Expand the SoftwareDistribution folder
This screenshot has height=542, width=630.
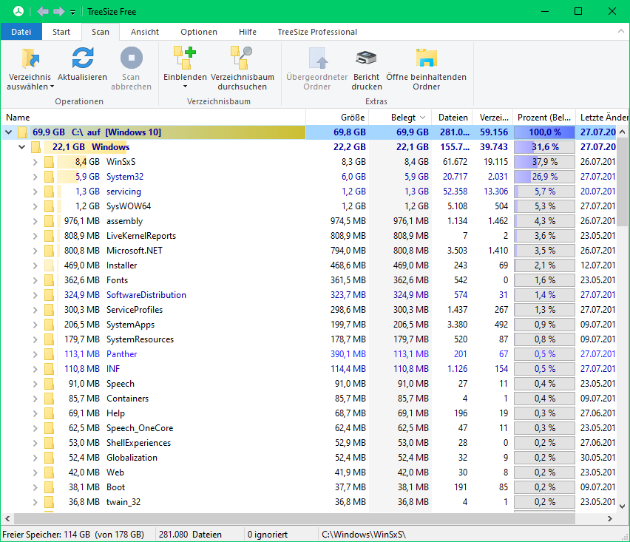tap(35, 295)
